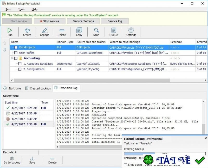Screen dimensions: 208x168
Task: Select the failed 8:30 AM record
Action: click(29, 119)
